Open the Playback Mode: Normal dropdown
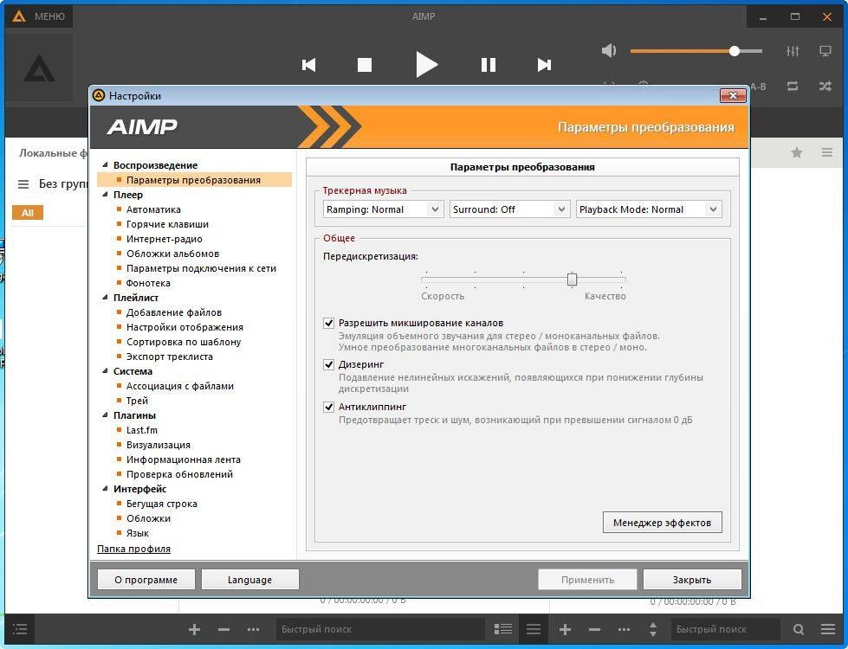This screenshot has height=649, width=848. (649, 209)
